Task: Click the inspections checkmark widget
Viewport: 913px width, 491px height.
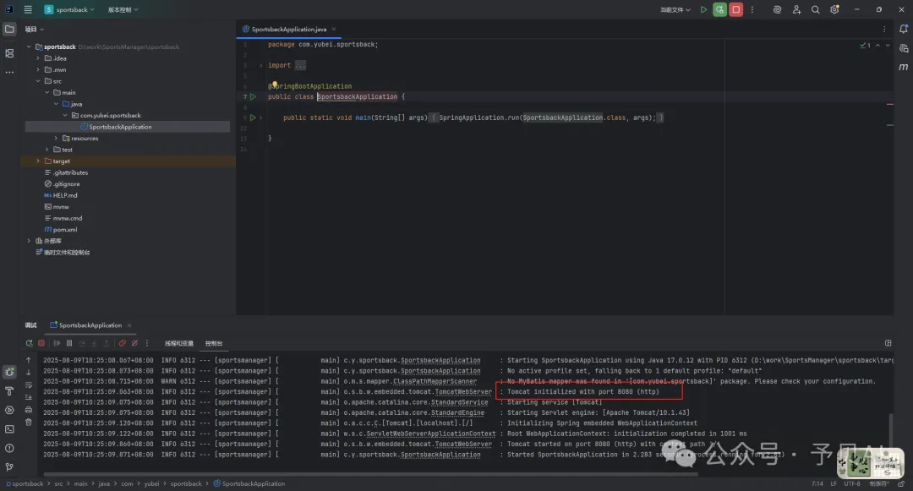Action: [865, 46]
